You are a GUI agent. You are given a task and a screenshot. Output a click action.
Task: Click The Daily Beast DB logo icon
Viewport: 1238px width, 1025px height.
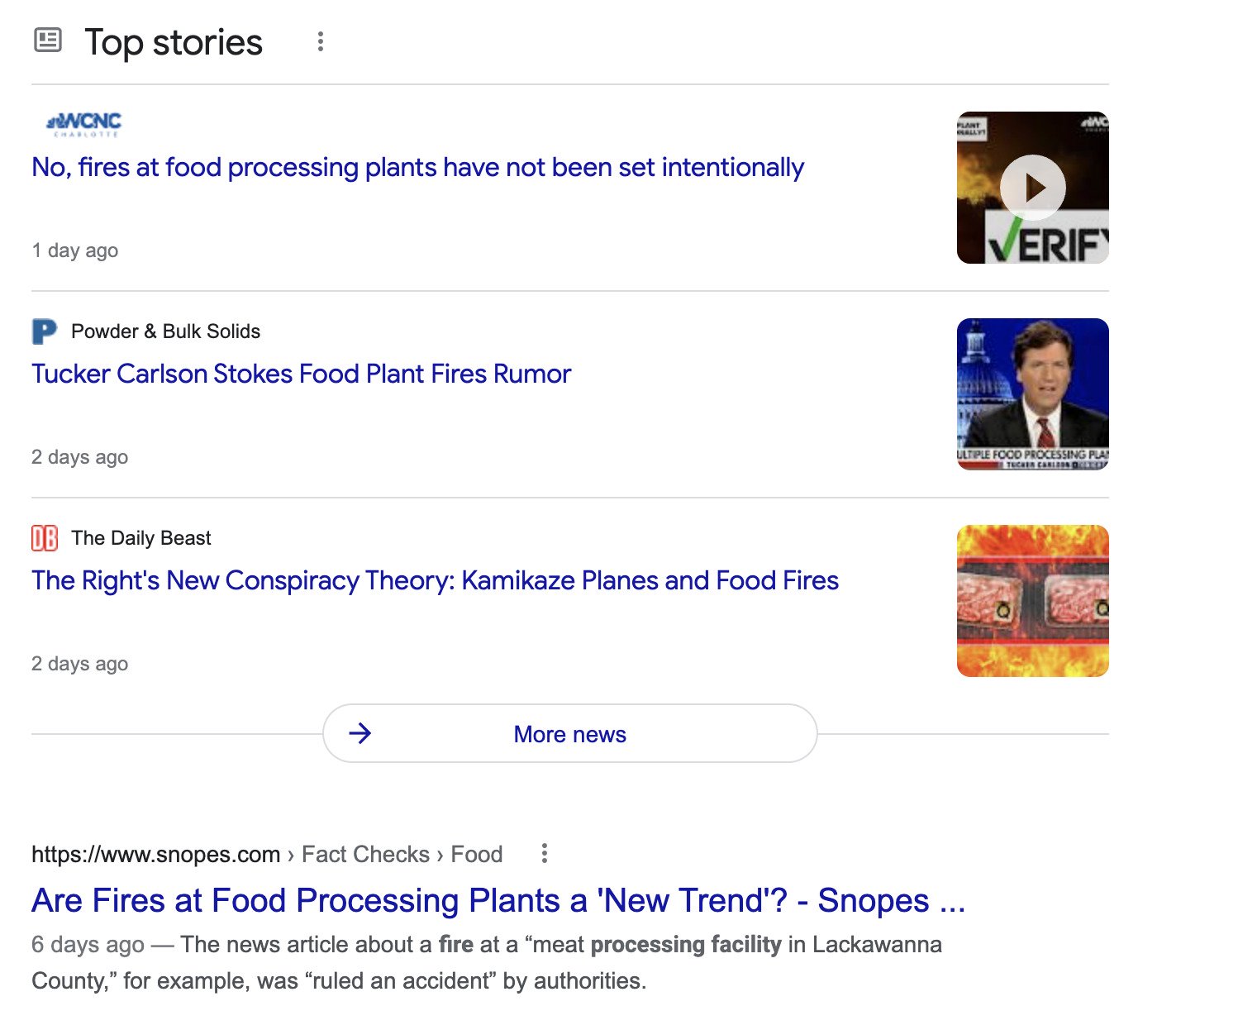coord(44,538)
